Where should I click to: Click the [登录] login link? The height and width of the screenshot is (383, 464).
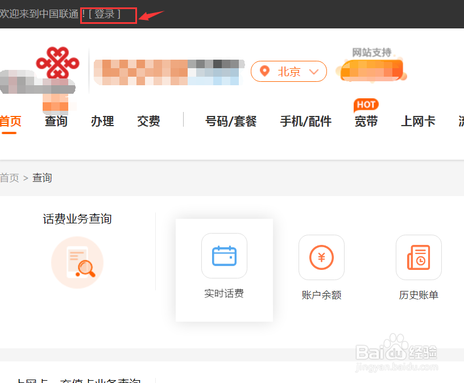click(108, 15)
